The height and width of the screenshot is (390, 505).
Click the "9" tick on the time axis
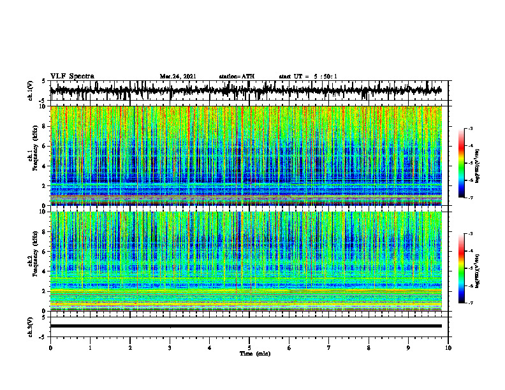pos(408,348)
